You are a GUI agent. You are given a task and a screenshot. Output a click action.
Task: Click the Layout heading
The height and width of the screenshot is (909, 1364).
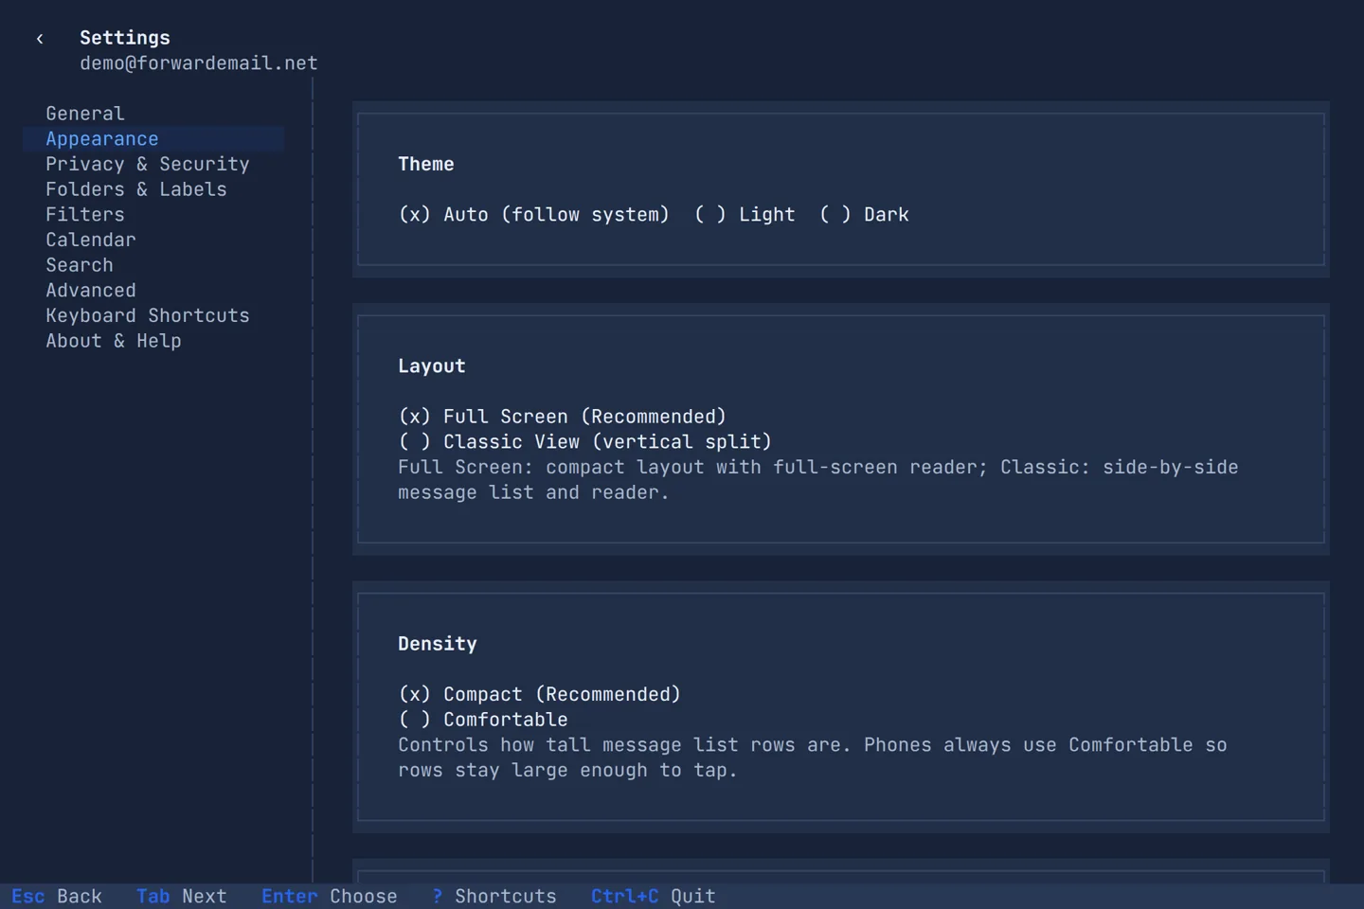coord(432,366)
